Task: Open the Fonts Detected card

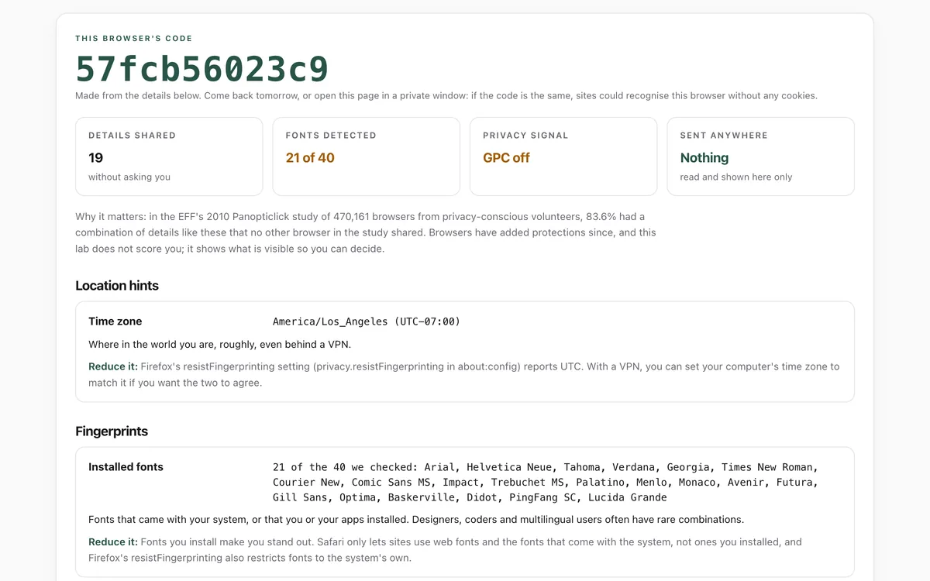Action: (367, 156)
